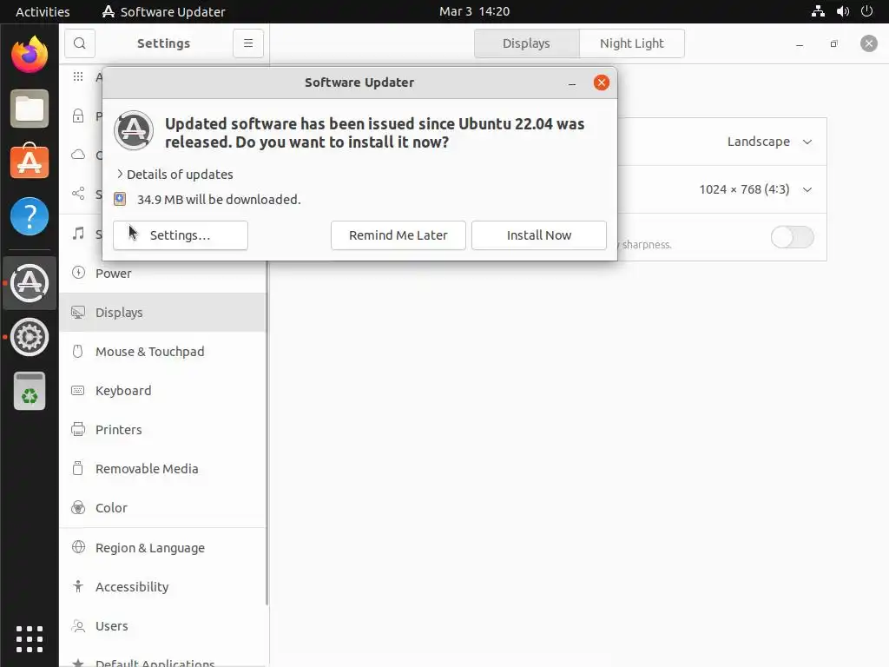This screenshot has width=889, height=667.
Task: Expand Details of updates
Action: (x=175, y=174)
